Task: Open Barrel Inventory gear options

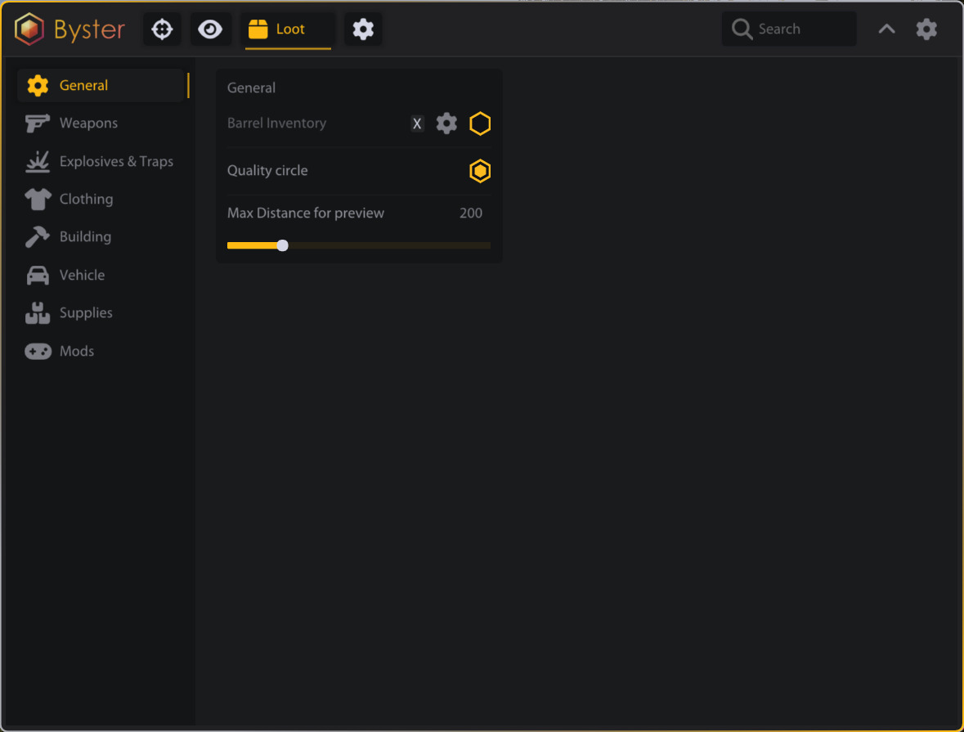Action: point(446,123)
